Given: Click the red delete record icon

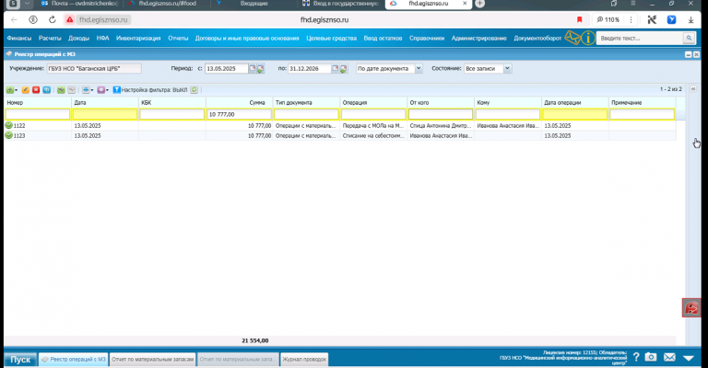Looking at the screenshot, I should (36, 90).
